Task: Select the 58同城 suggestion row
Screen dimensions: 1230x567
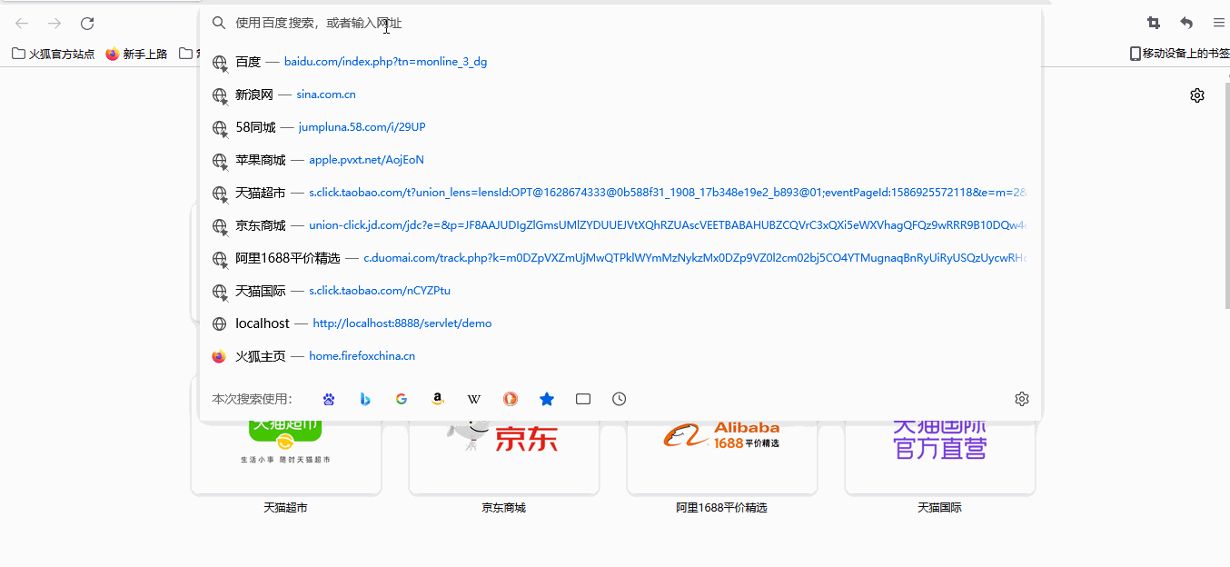Action: pos(620,127)
